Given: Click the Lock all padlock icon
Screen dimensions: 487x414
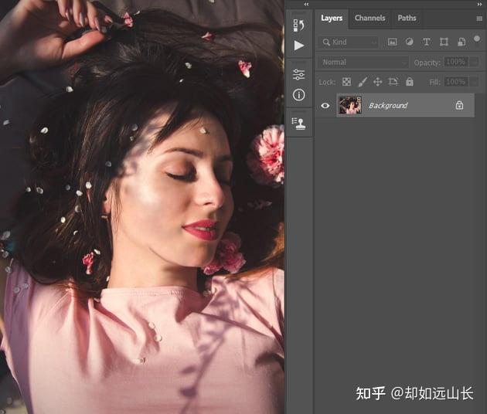Looking at the screenshot, I should tap(410, 82).
